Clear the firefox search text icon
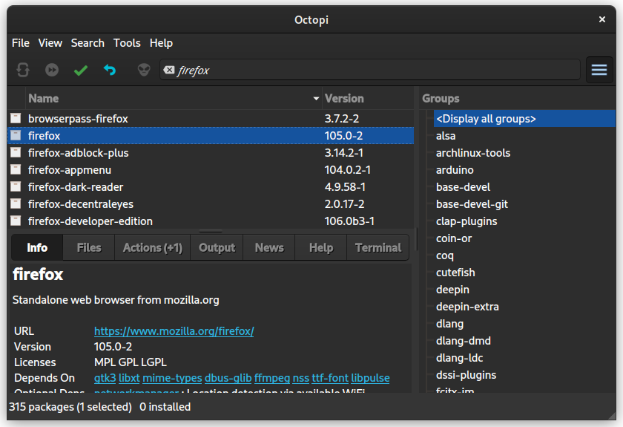Screen dimensions: 623x427 [x=169, y=70]
